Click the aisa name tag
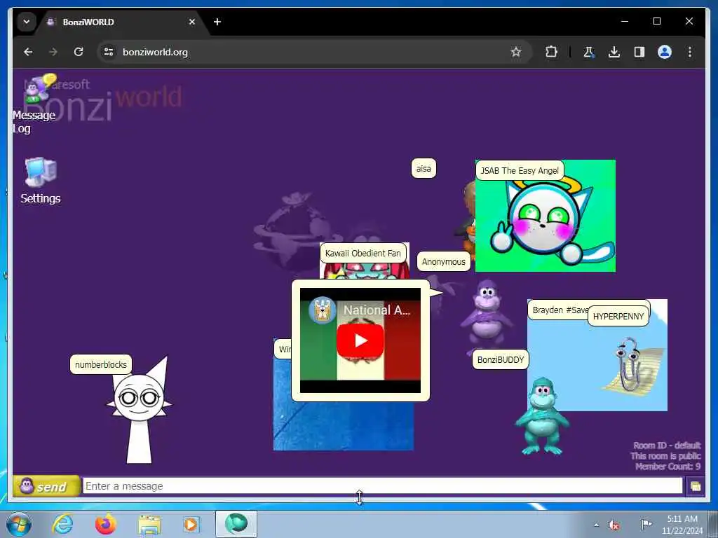This screenshot has width=718, height=538. (x=424, y=168)
